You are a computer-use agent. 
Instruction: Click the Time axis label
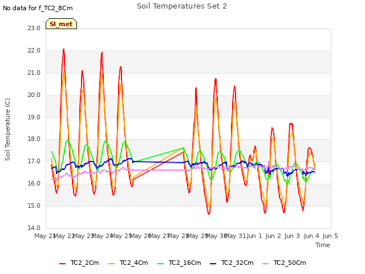pos(323,245)
